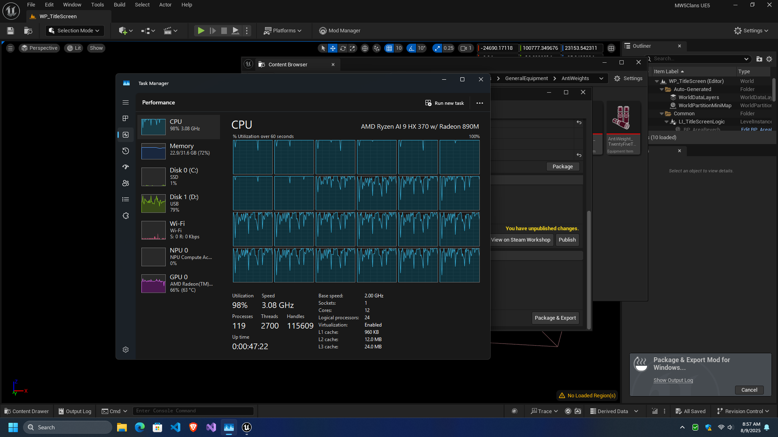Screen dimensions: 778x437
Task: Open the play options three-dot menu
Action: 247,31
